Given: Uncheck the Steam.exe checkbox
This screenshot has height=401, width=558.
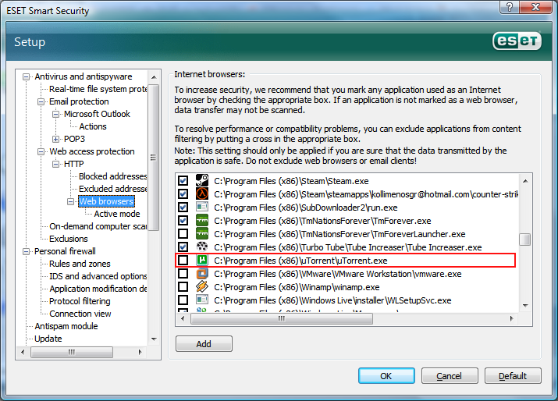Looking at the screenshot, I should 183,181.
